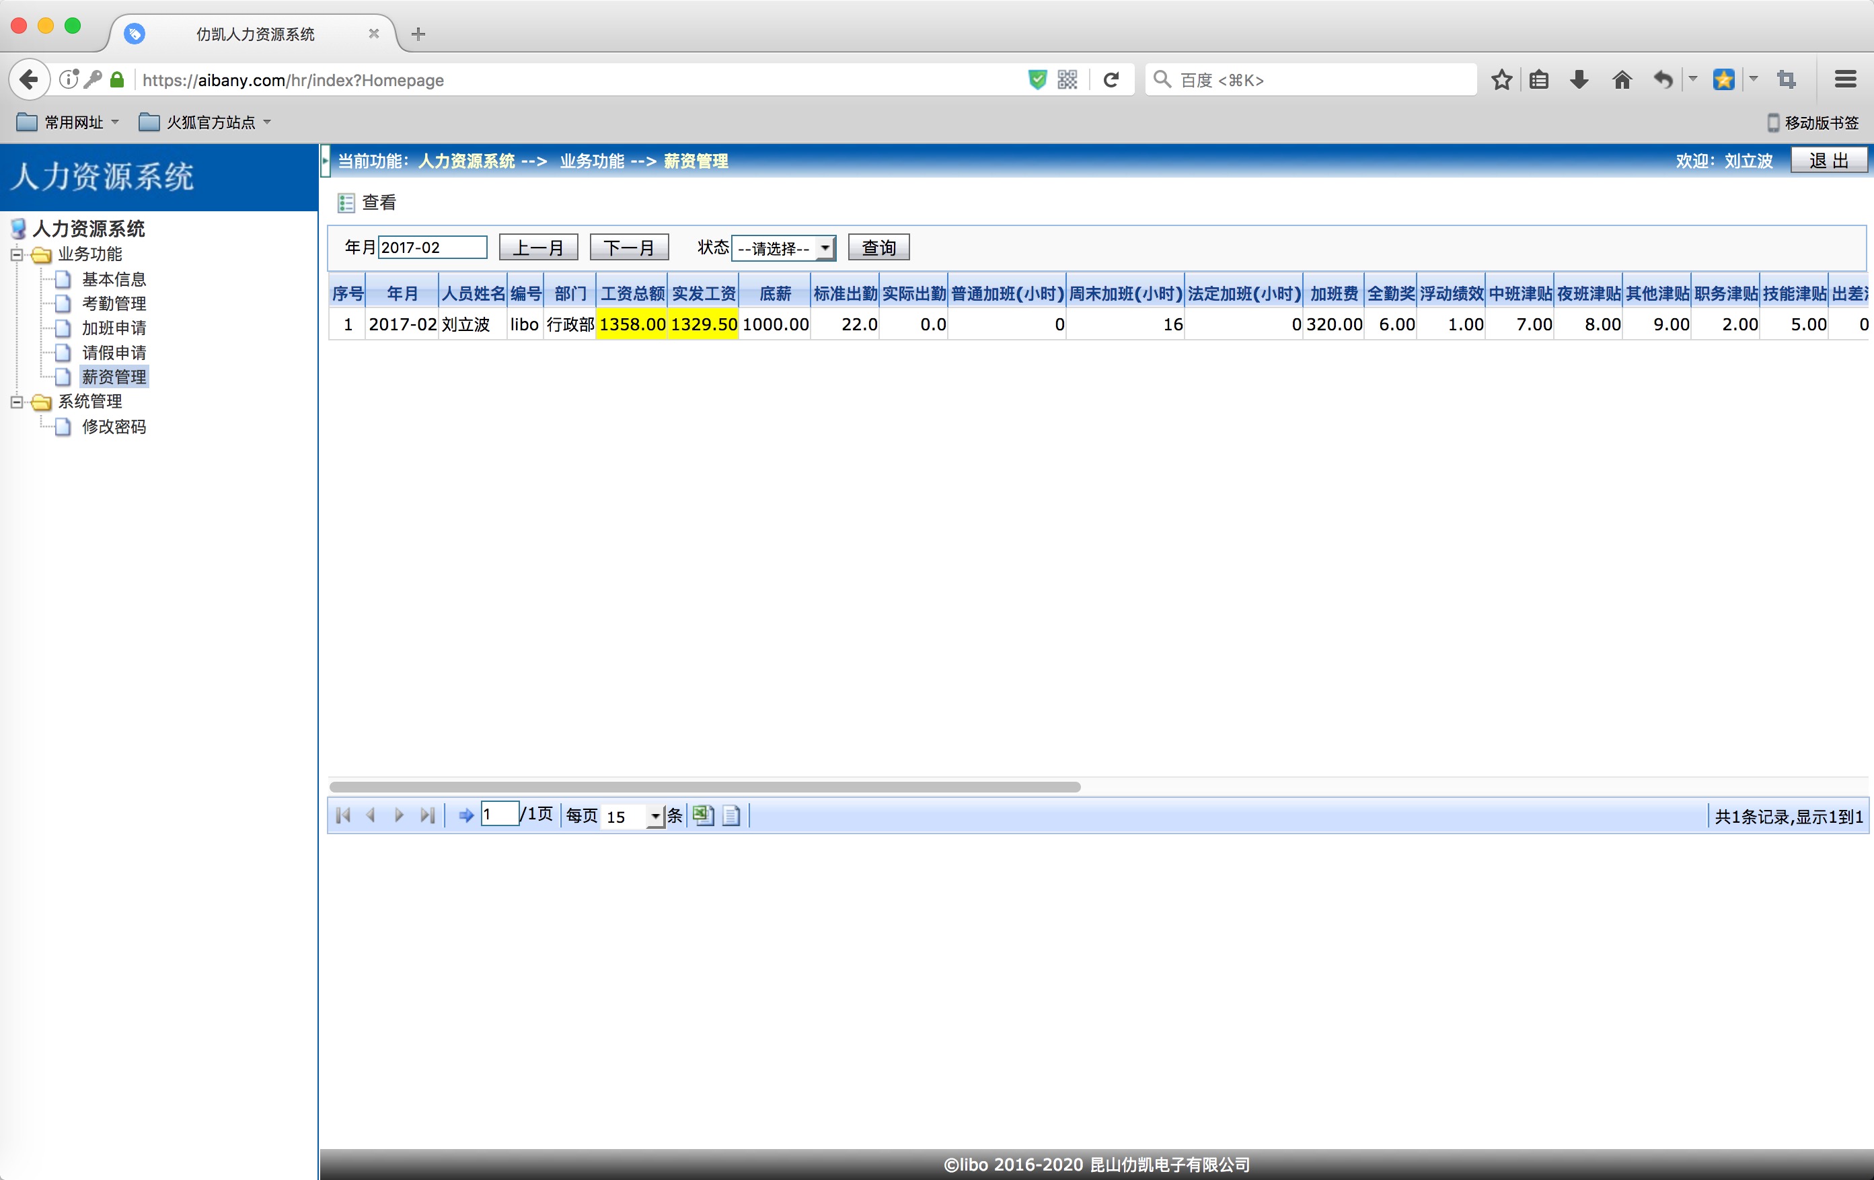The height and width of the screenshot is (1180, 1874).
Task: Open the 状态 请选择 dropdown
Action: (x=784, y=248)
